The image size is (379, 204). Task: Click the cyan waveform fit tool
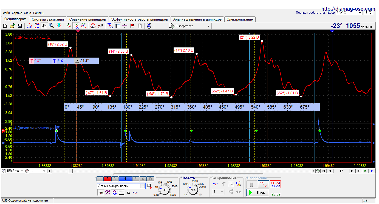(59, 26)
